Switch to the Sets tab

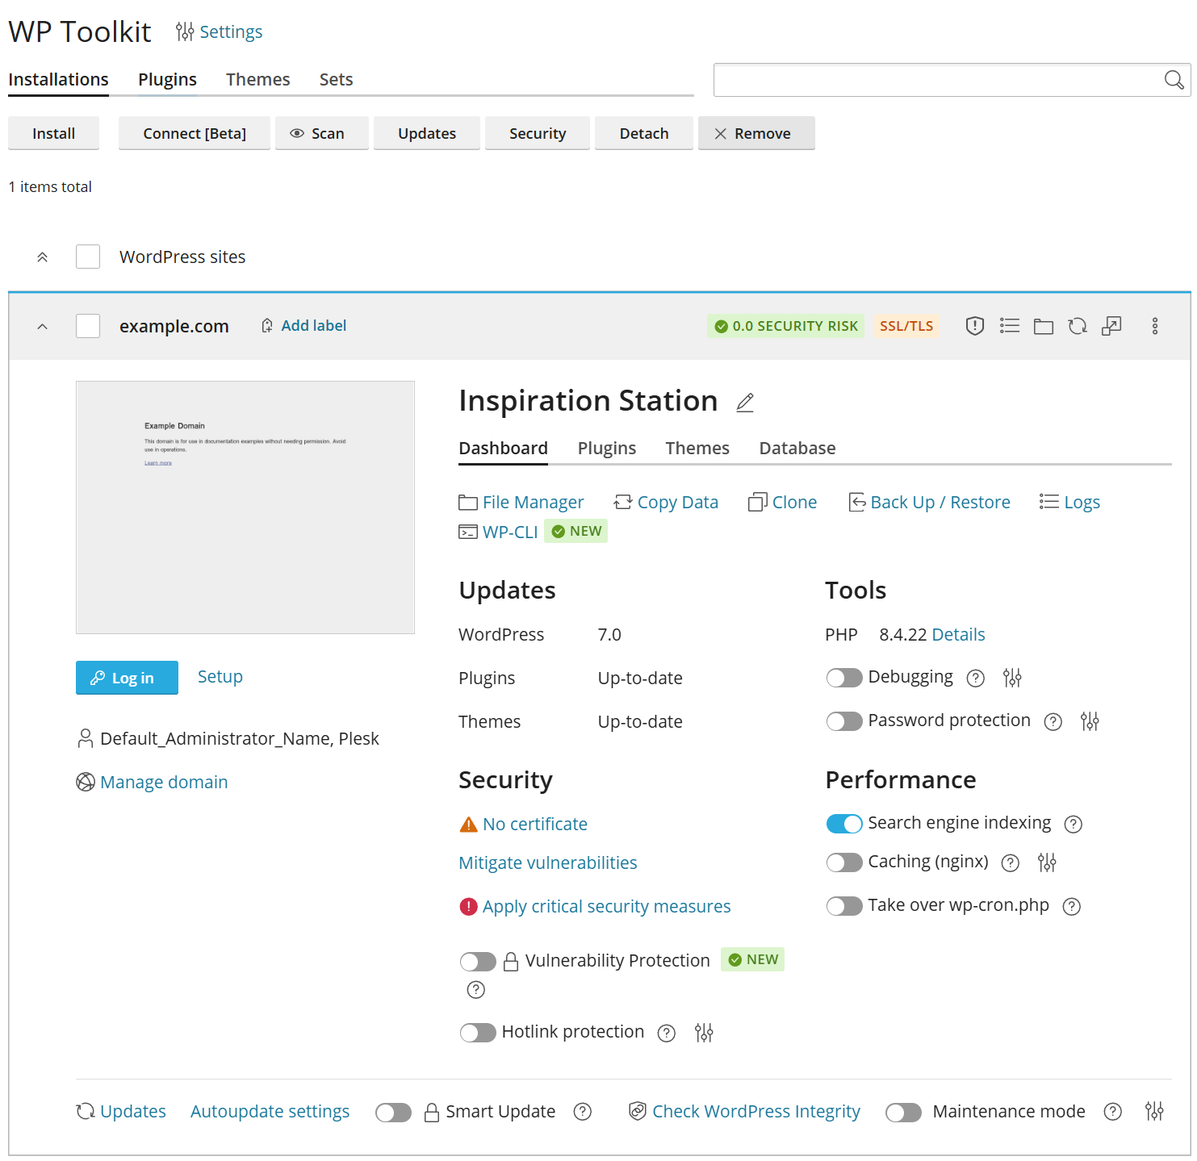[x=336, y=80]
